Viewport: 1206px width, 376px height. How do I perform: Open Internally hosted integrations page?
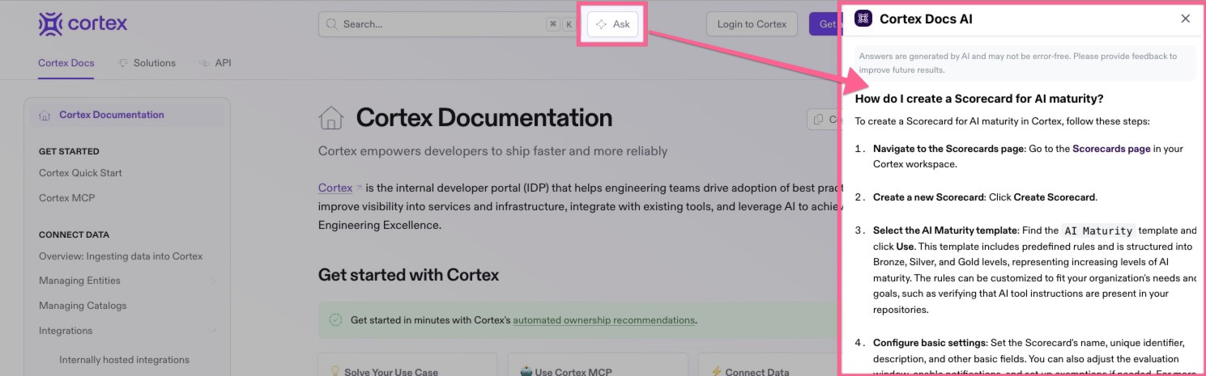[x=124, y=360]
